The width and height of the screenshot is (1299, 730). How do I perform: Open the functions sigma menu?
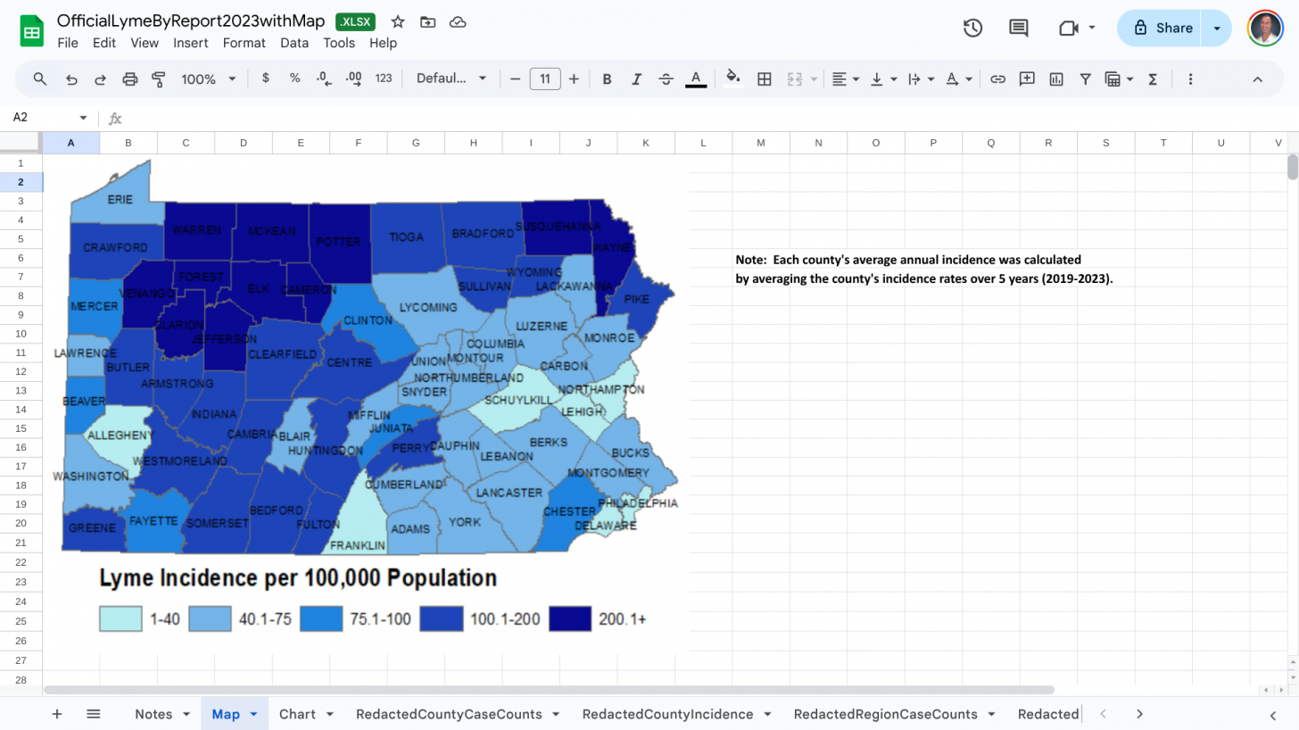[1153, 79]
